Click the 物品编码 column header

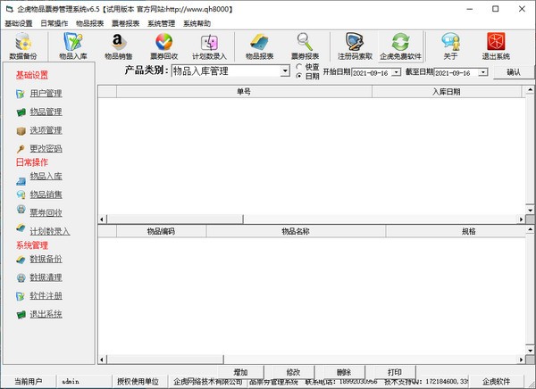(161, 231)
